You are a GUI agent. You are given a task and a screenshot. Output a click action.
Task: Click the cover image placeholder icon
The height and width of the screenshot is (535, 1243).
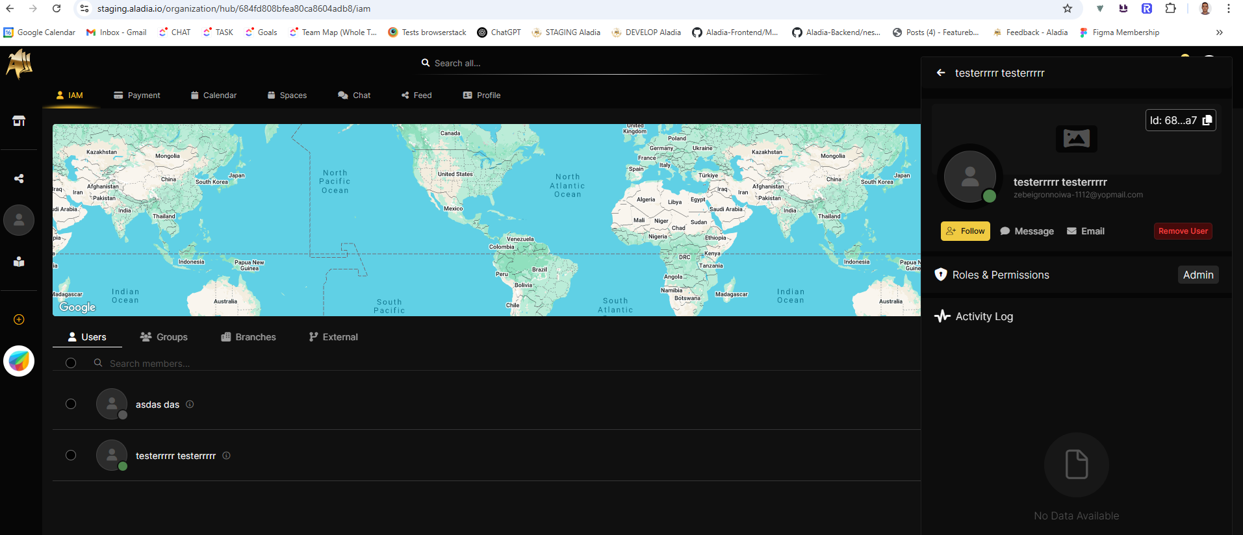tap(1077, 138)
